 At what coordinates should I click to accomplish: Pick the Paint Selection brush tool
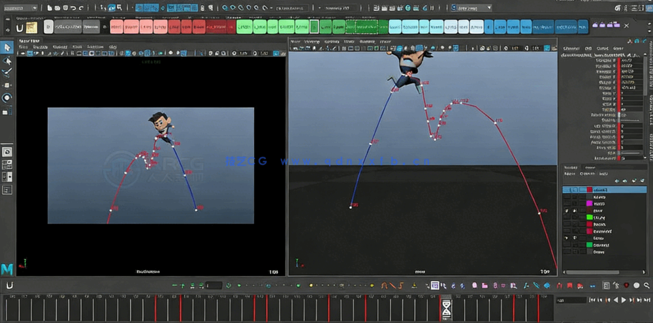click(7, 72)
